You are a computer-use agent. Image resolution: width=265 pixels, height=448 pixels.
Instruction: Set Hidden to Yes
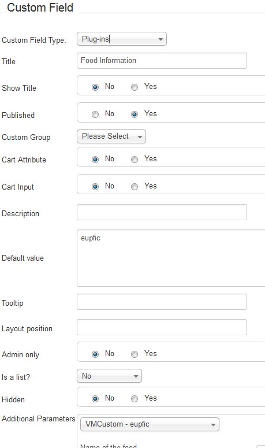[135, 398]
